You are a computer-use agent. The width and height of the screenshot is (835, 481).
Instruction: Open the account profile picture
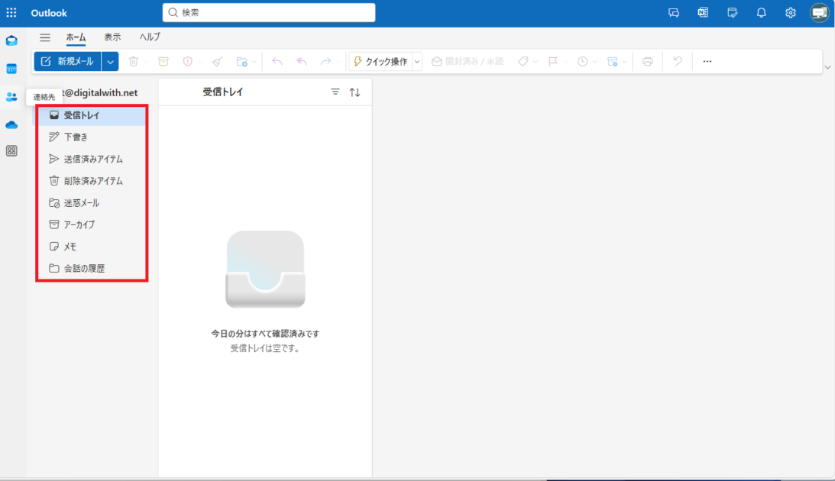[820, 13]
